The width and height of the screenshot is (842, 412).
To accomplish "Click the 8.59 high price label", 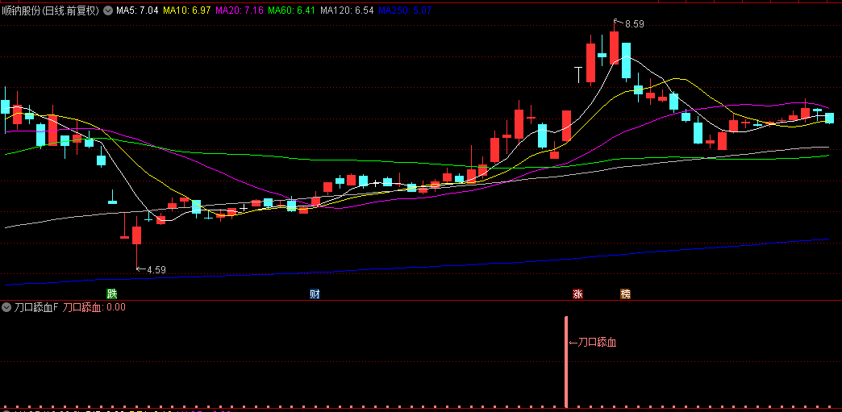I will pyautogui.click(x=634, y=23).
